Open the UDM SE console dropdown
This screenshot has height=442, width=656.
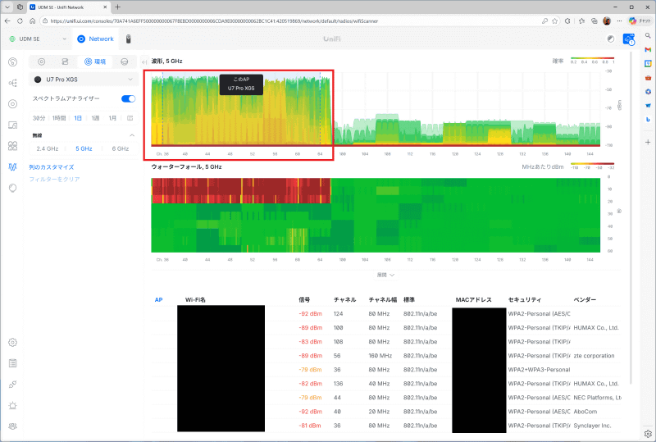pyautogui.click(x=38, y=39)
